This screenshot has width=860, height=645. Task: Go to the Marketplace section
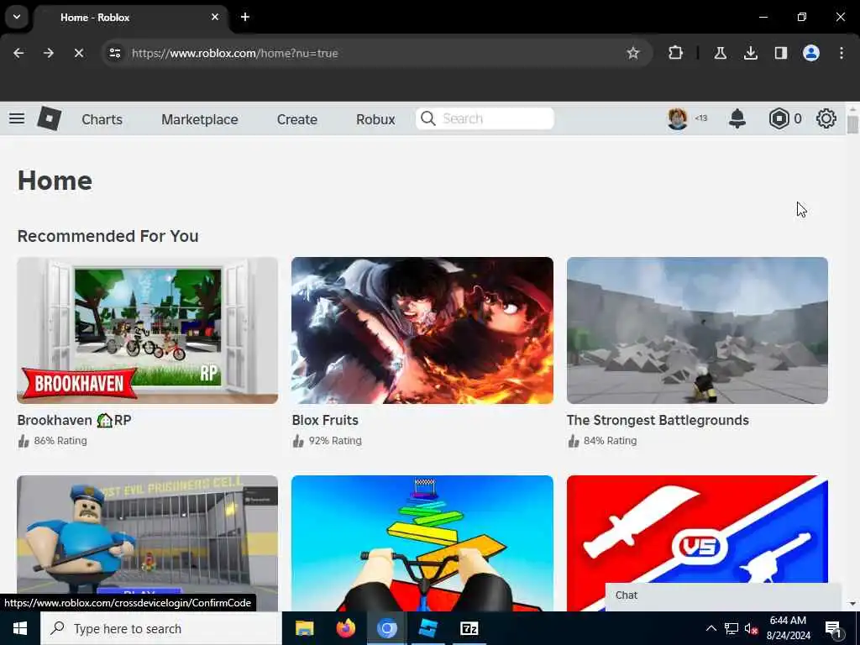pyautogui.click(x=200, y=119)
